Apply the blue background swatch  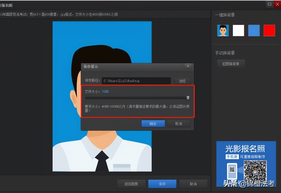pyautogui.click(x=254, y=30)
